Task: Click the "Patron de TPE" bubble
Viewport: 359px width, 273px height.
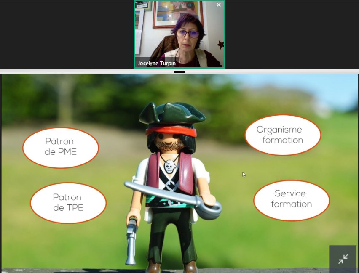Action: (68, 203)
